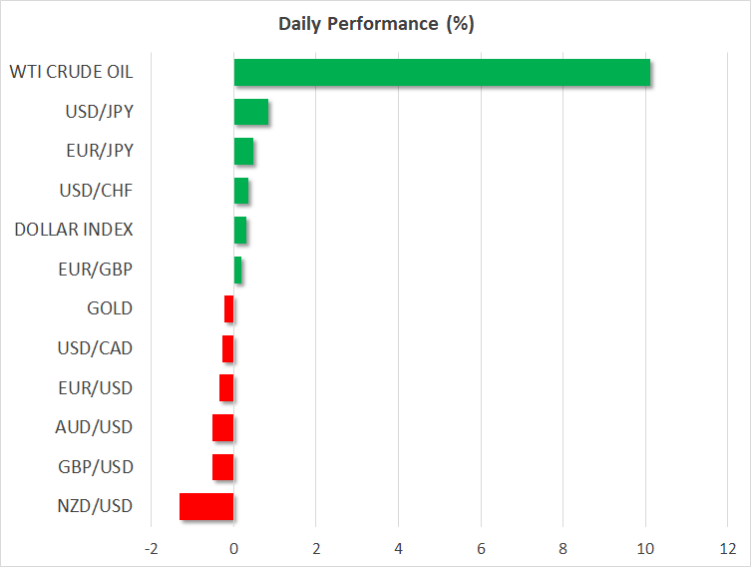Click the green Dollar Index bar
The image size is (751, 567).
240,231
